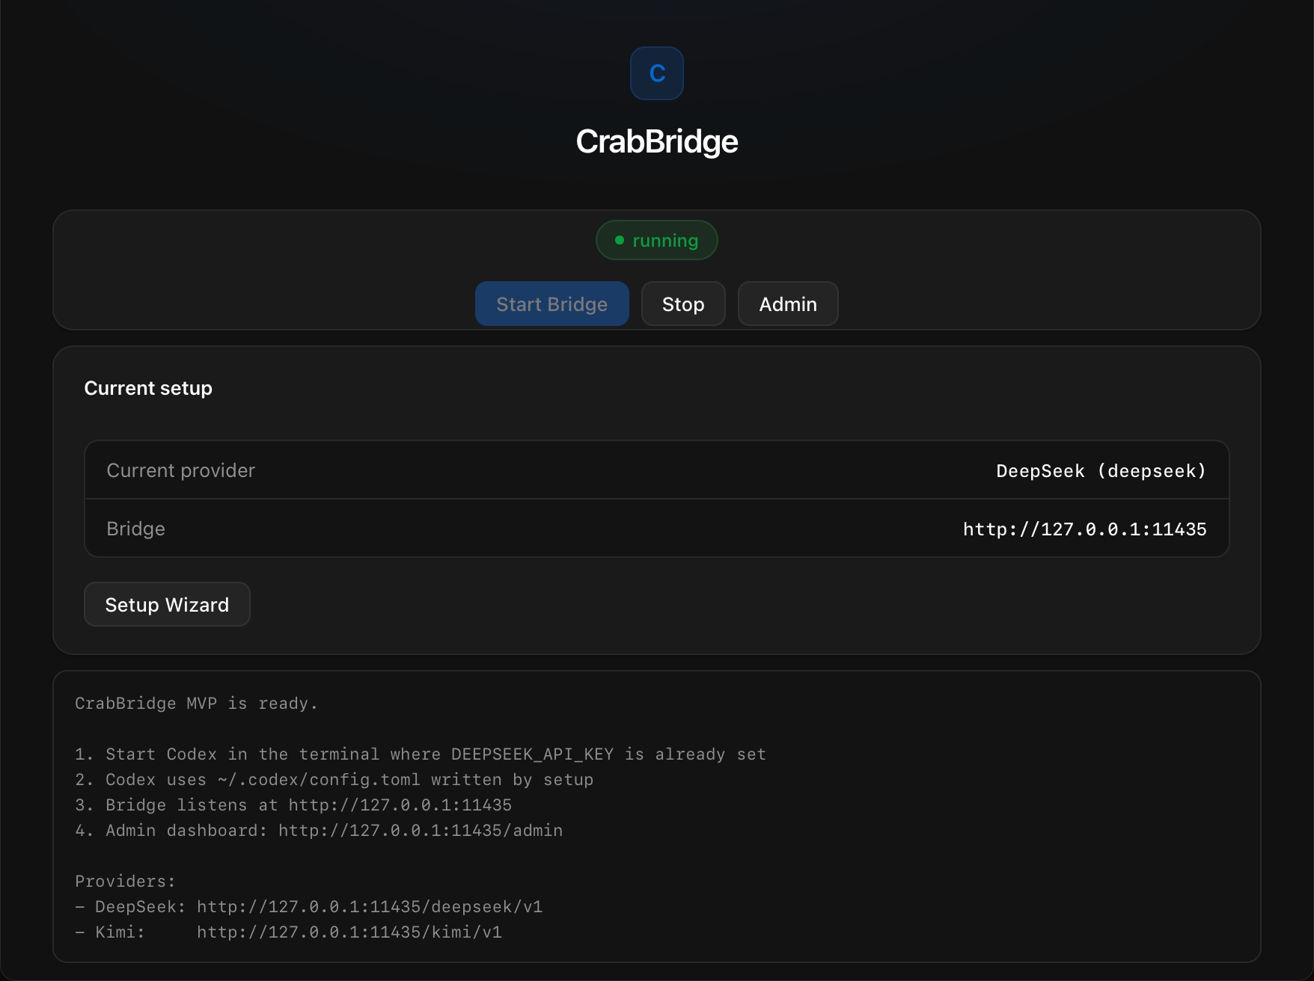Click the Kimi provider endpoint line
This screenshot has width=1314, height=981.
point(289,932)
